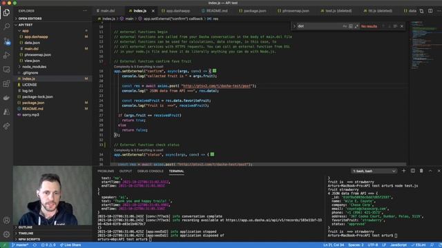Viewport: 442px width, 248px height.
Task: Switch to the README.md editor tab
Action: pos(216,11)
